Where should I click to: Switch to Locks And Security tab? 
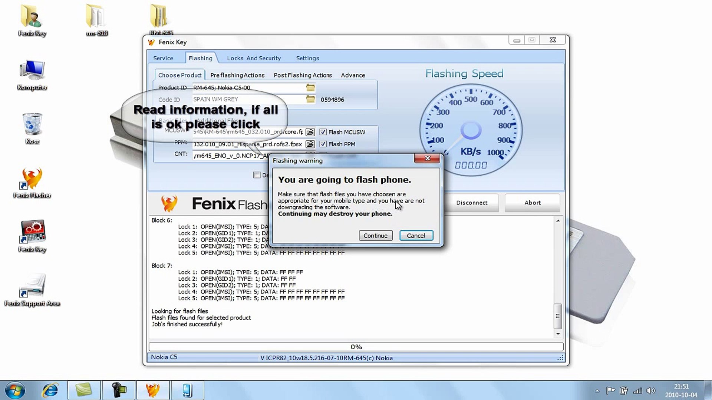click(x=254, y=58)
